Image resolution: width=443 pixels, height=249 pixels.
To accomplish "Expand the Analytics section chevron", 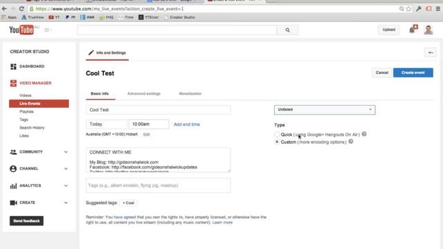I will click(66, 186).
